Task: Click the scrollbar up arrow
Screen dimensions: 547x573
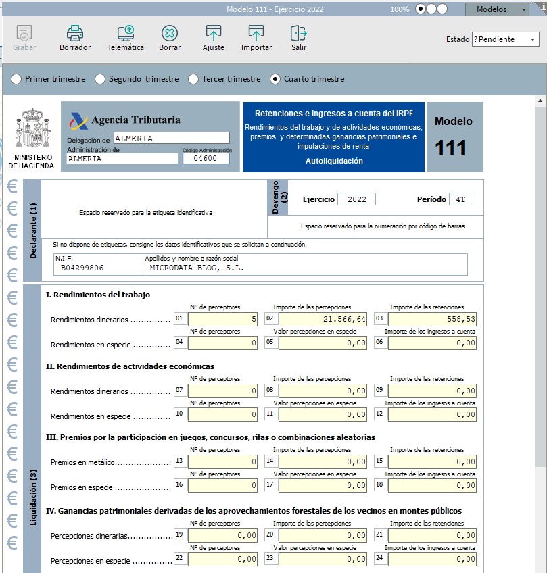Action: pos(540,101)
